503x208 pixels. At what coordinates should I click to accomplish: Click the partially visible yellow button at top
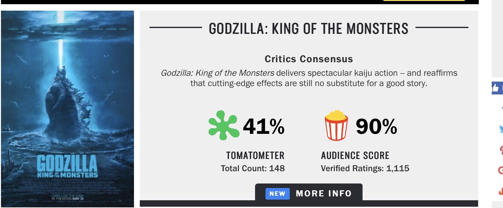(x=424, y=0)
